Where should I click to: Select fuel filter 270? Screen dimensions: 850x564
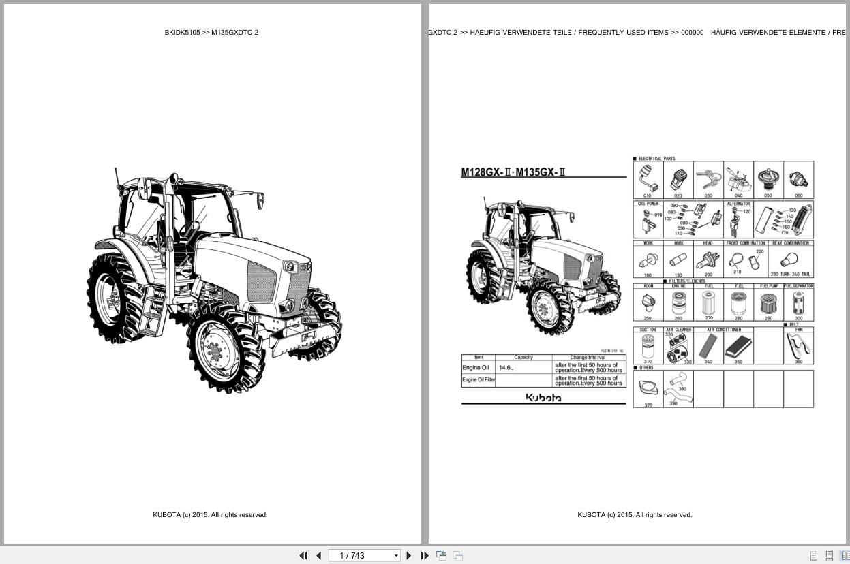pyautogui.click(x=708, y=304)
